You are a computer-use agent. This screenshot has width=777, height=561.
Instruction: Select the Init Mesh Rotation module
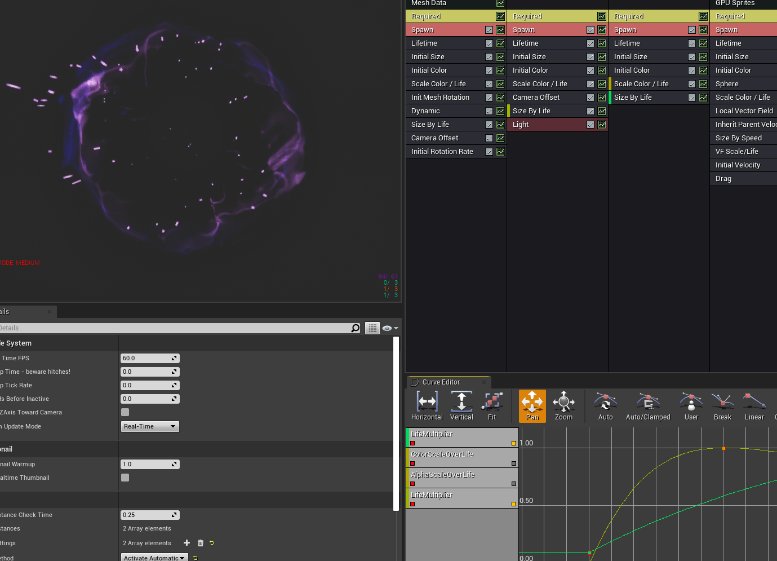(440, 98)
